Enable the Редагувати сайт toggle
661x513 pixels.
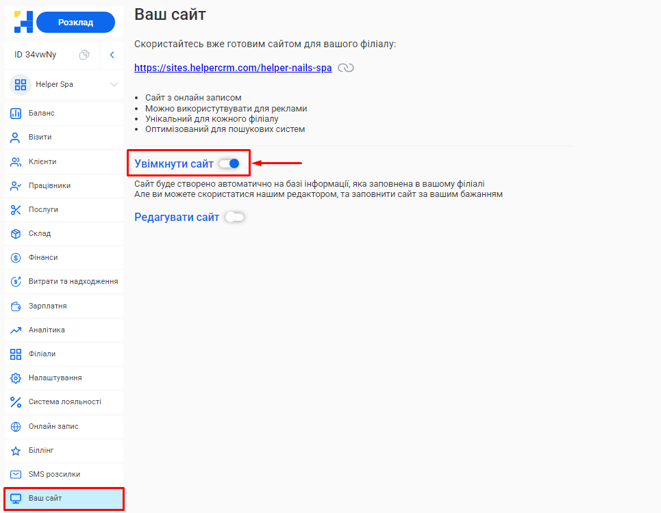coord(234,218)
